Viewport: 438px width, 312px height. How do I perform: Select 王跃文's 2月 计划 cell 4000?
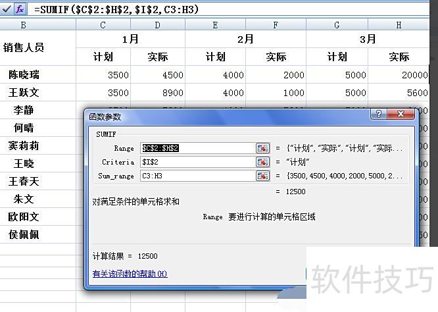tap(215, 93)
